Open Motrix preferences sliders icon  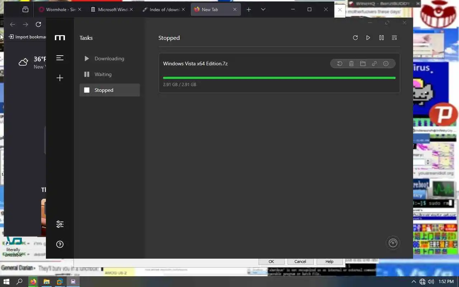[60, 224]
